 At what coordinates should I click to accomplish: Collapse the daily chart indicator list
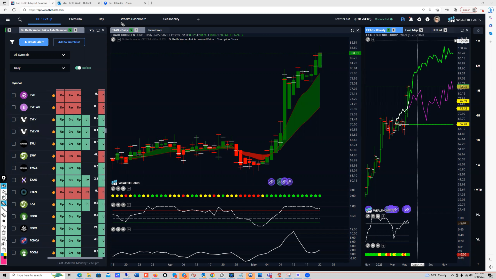[x=119, y=40]
